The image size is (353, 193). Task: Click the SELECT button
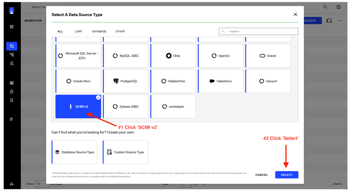click(x=287, y=175)
